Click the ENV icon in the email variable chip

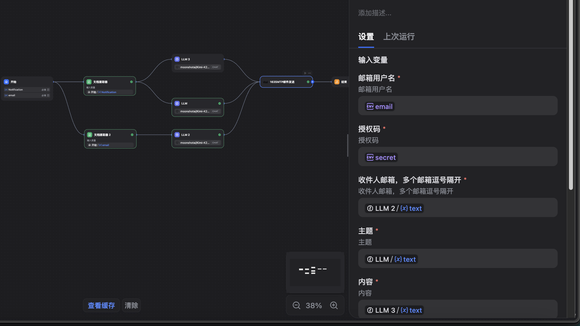click(370, 106)
